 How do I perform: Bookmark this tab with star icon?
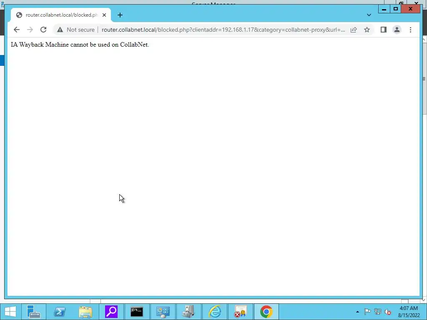pos(367,30)
